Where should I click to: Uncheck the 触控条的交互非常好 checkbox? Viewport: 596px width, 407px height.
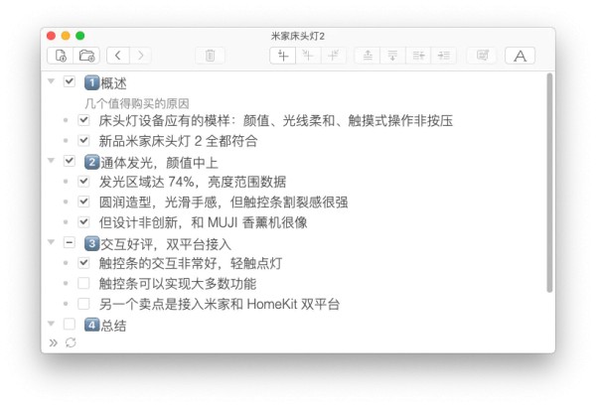[x=83, y=263]
